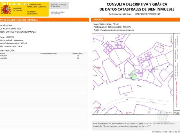Click the Spanish coat of arms emblem

tap(6, 10)
